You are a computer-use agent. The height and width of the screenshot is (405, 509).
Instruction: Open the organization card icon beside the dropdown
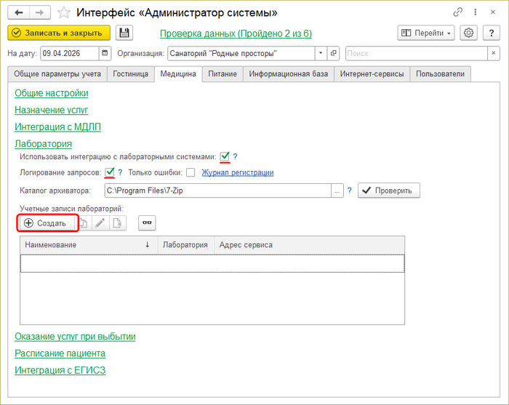point(334,53)
